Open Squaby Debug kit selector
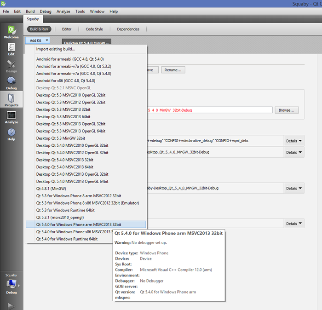The height and width of the screenshot is (310, 322). tap(11, 284)
